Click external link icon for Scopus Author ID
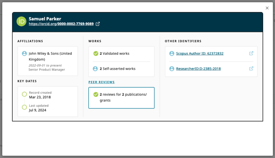This screenshot has width=275, height=158. 251,53
